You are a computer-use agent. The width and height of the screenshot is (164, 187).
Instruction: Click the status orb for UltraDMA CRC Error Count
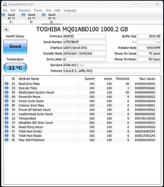(x=7, y=122)
